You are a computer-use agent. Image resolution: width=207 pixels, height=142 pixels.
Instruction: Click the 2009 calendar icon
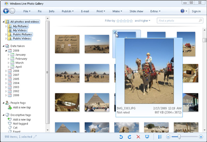[10, 51]
